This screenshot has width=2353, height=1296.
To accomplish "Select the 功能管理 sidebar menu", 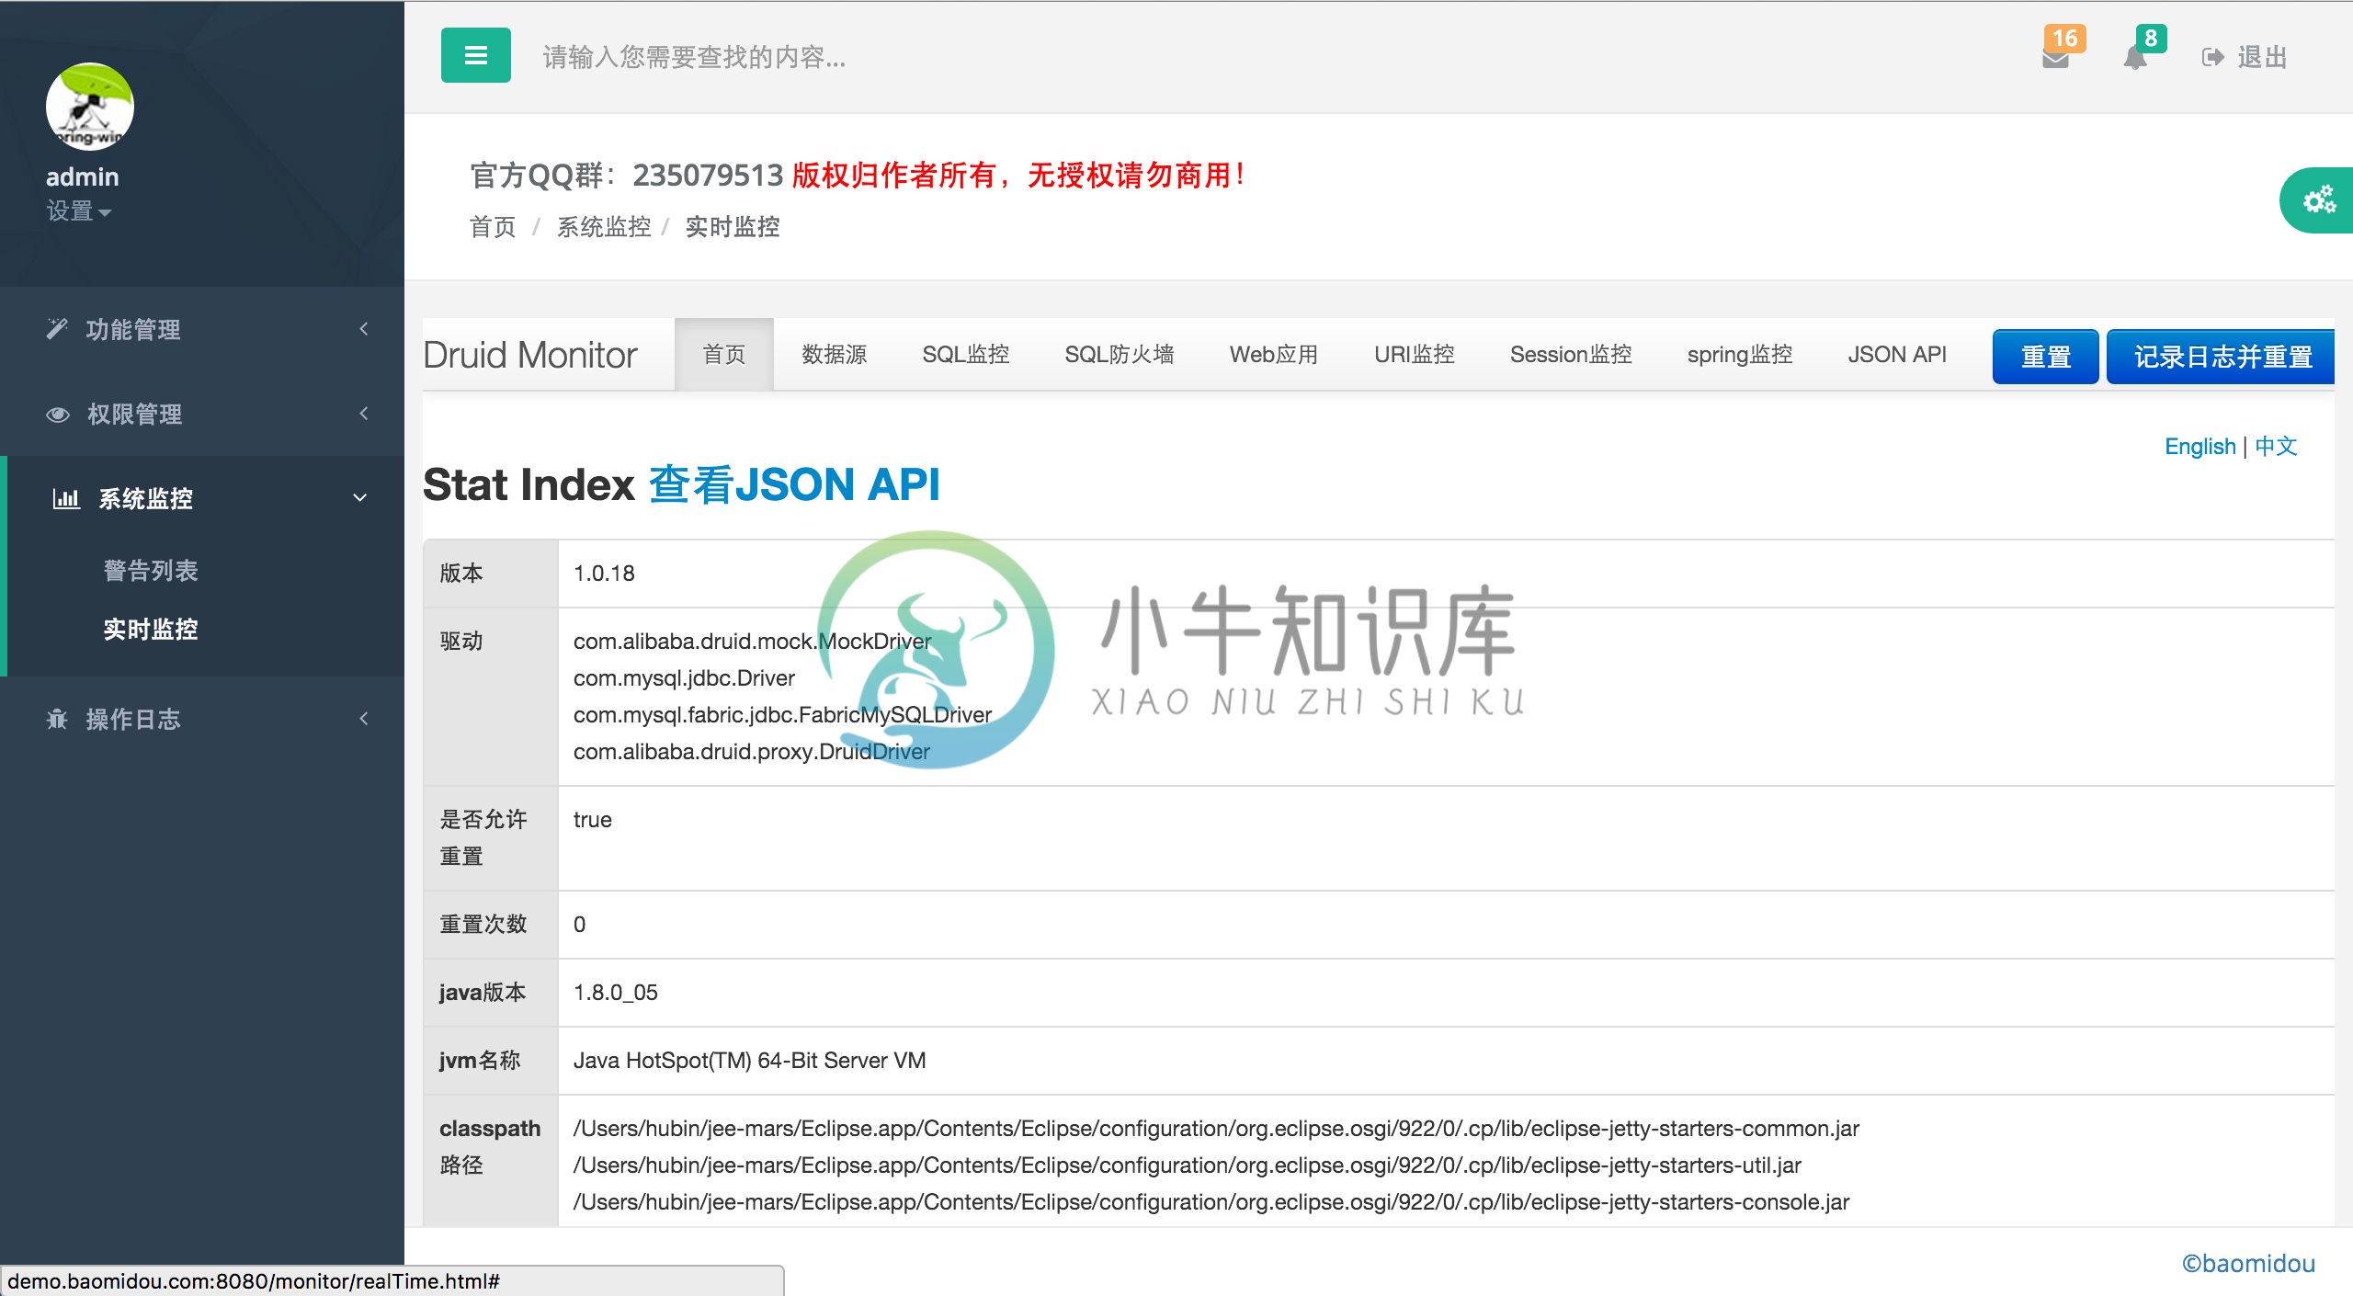I will pyautogui.click(x=202, y=329).
